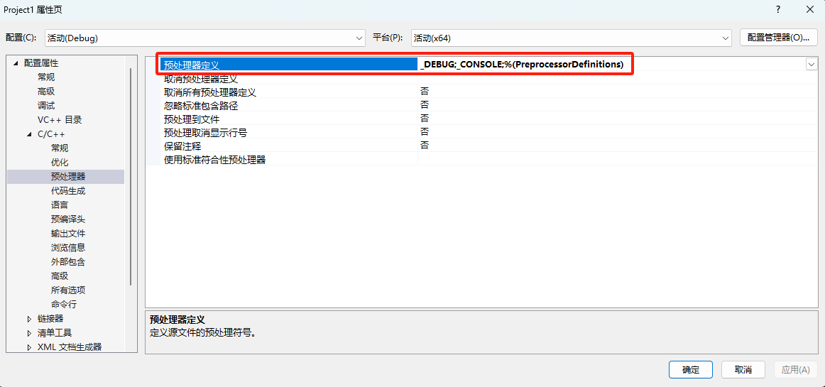
Task: Open the 平台(P) dropdown showing 活动(x64)
Action: [572, 38]
